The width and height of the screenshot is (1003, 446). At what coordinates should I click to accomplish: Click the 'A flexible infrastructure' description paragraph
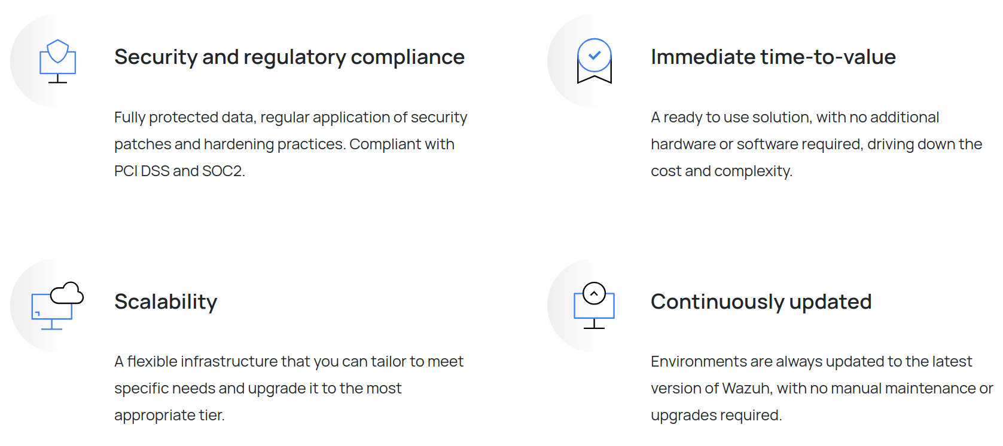289,388
